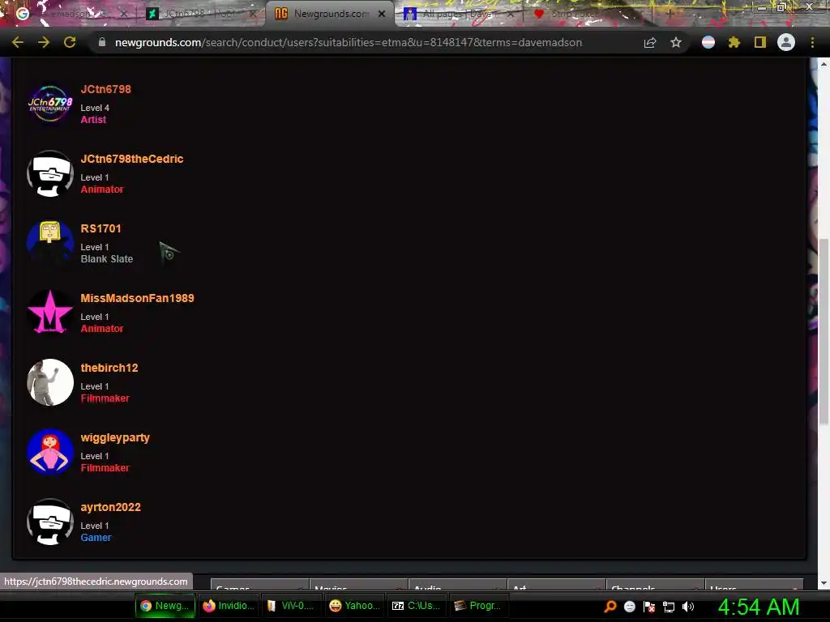Image resolution: width=830 pixels, height=622 pixels.
Task: Open Action Center flag tray icon
Action: click(x=649, y=607)
